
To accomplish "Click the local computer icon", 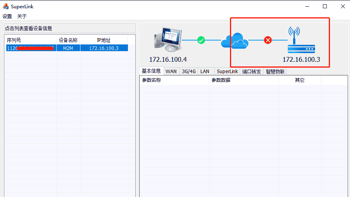I will coord(168,40).
